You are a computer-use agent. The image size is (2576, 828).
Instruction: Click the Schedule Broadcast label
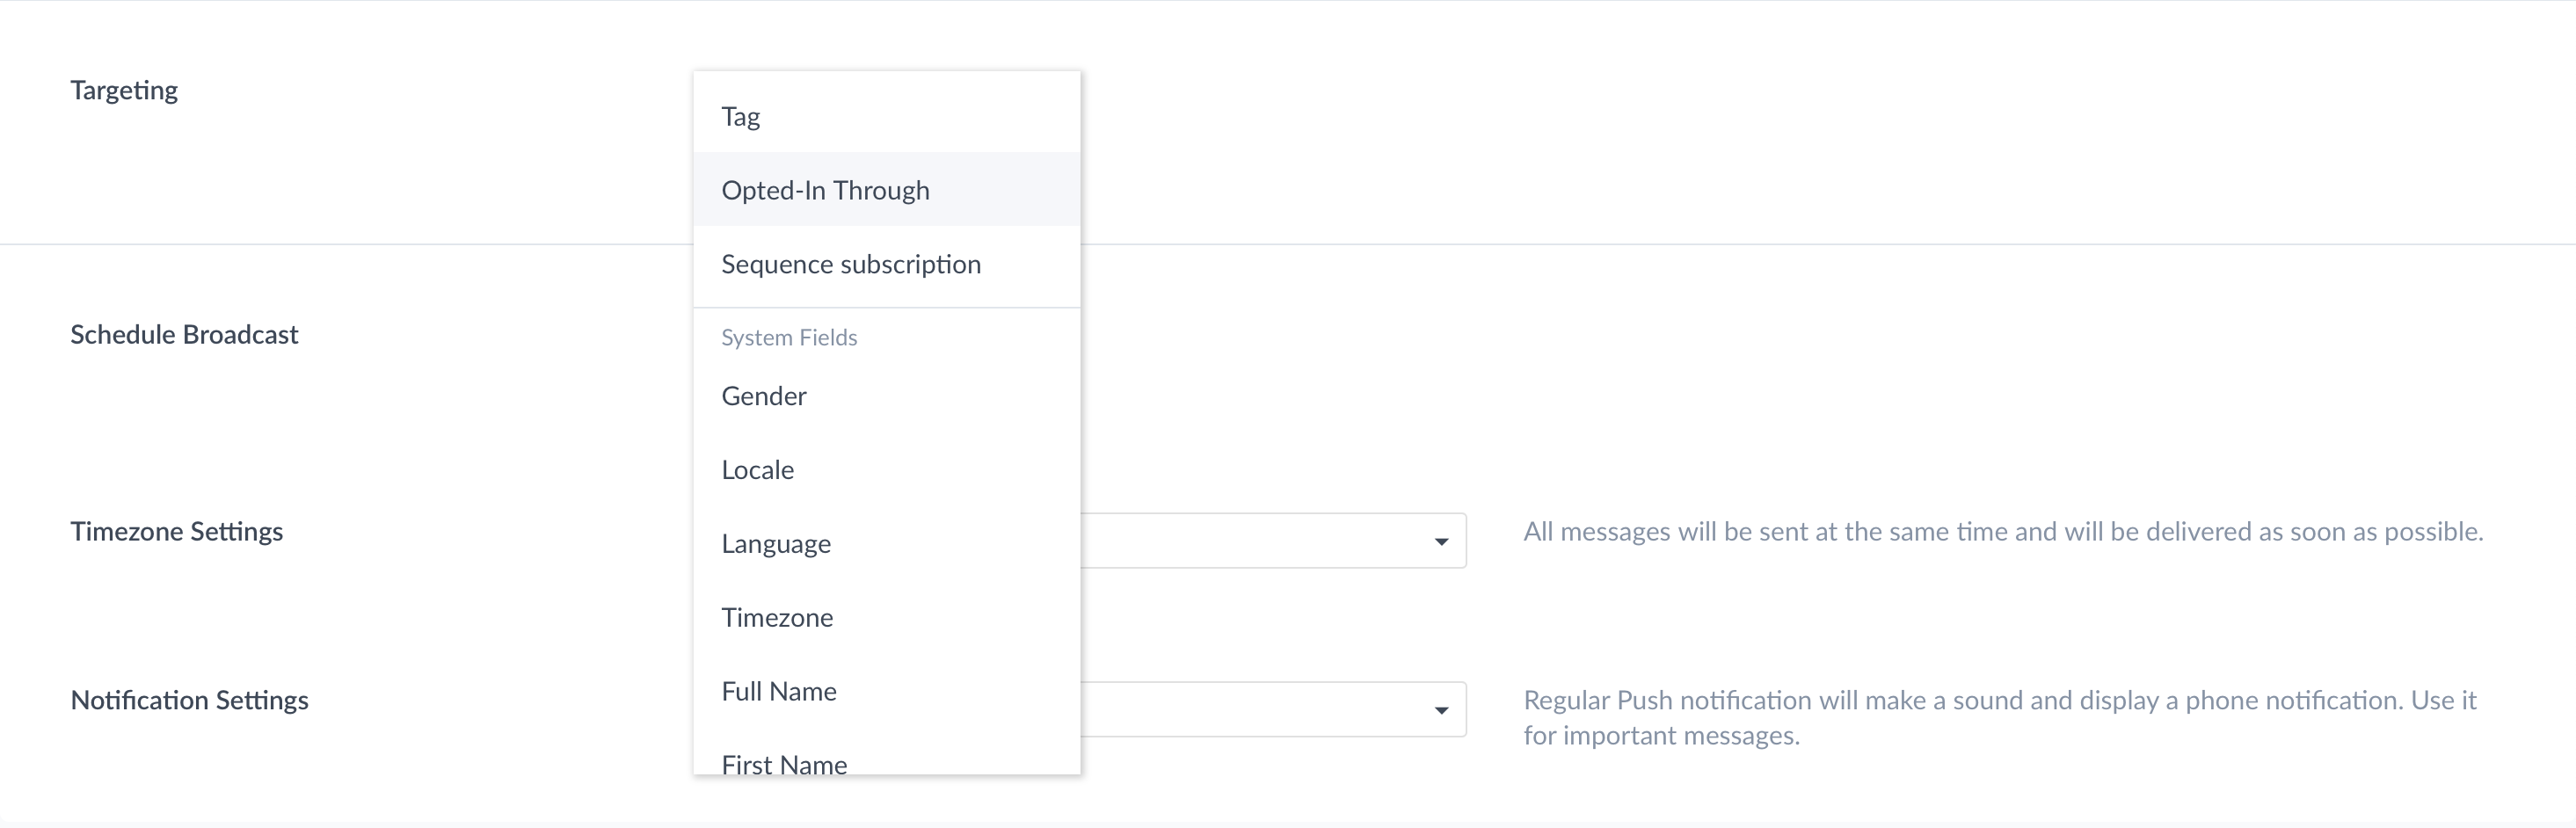pos(184,334)
